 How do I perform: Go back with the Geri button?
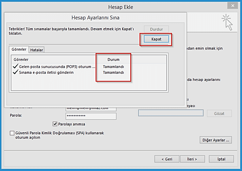coord(167,159)
